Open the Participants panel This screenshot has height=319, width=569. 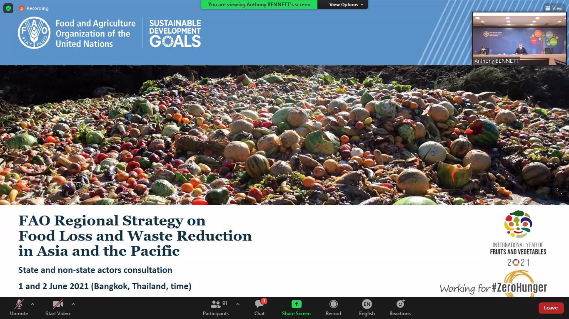click(x=216, y=307)
